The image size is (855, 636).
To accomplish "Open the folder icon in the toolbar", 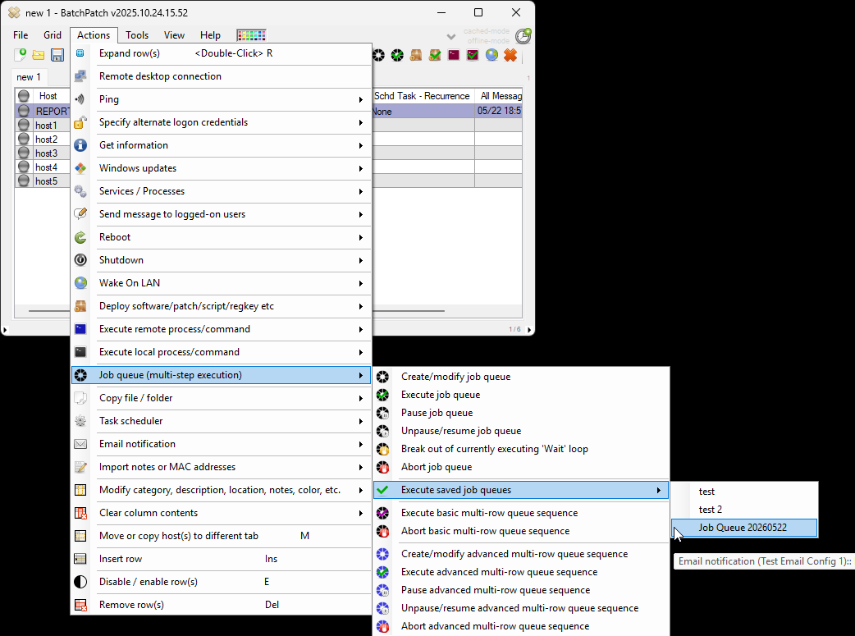I will tap(39, 54).
